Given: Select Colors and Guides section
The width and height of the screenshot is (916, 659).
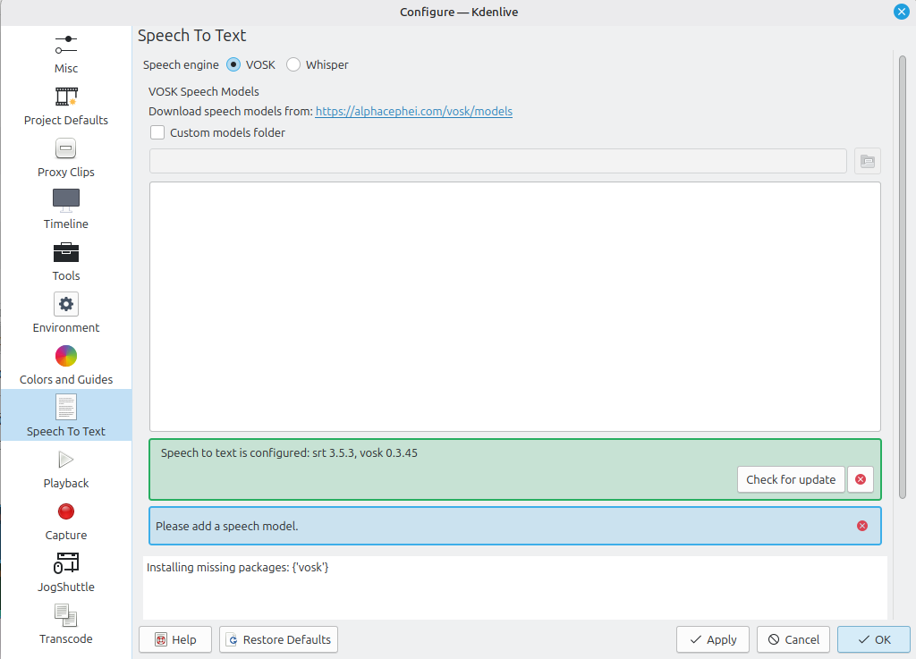Looking at the screenshot, I should 66,365.
